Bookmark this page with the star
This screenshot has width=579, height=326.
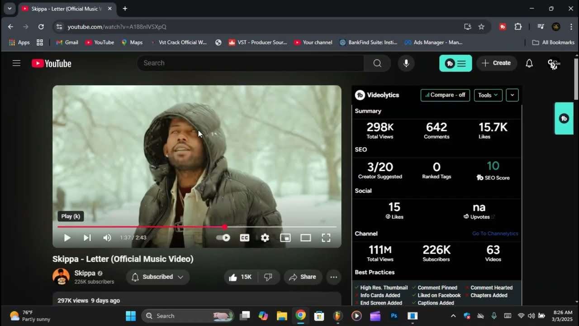[481, 27]
